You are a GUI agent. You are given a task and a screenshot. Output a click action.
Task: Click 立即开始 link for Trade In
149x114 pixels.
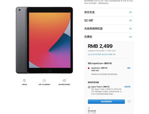point(127,87)
